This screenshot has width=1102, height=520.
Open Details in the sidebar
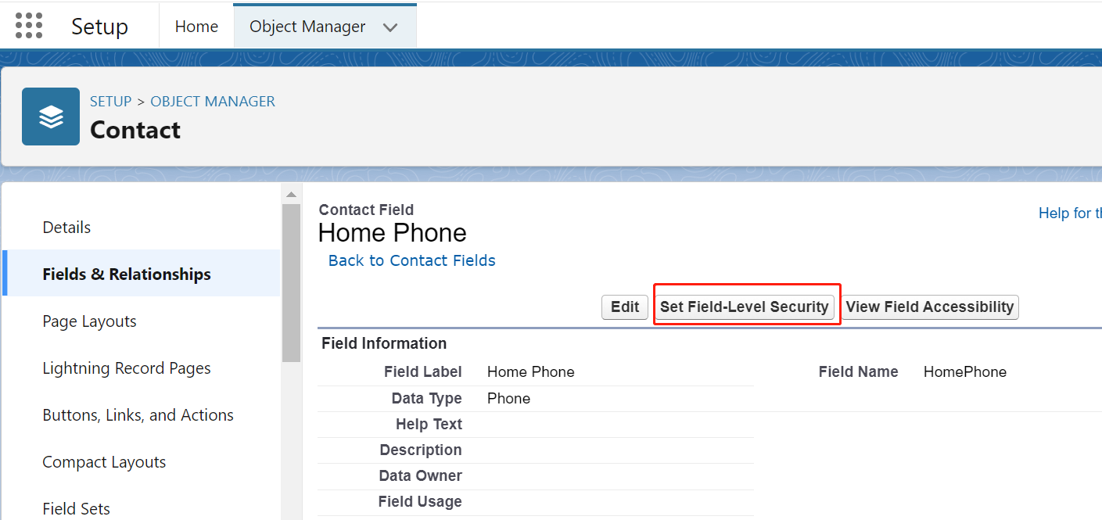[66, 228]
